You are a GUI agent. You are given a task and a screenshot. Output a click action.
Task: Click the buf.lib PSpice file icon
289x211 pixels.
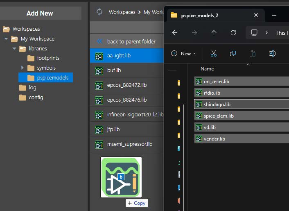coord(99,71)
